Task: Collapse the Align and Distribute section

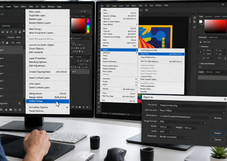Action: 199,64
